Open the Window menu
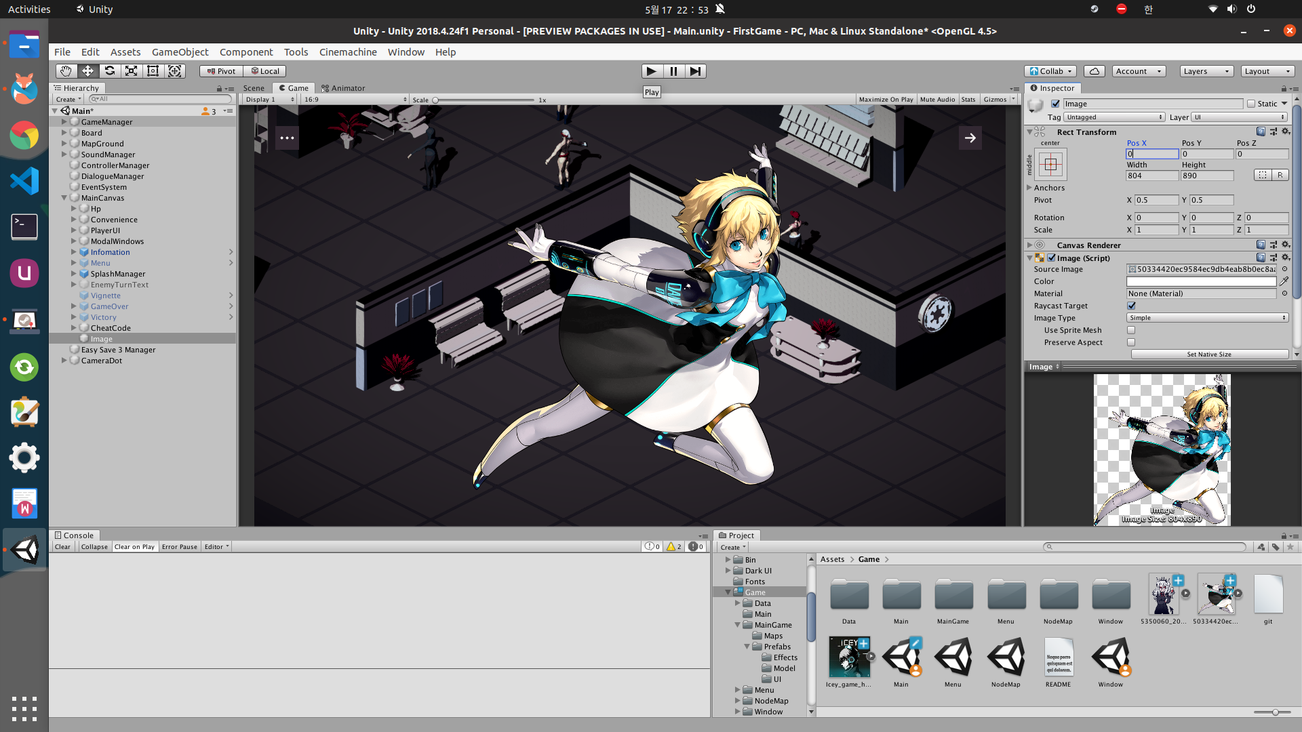Image resolution: width=1302 pixels, height=732 pixels. point(406,52)
